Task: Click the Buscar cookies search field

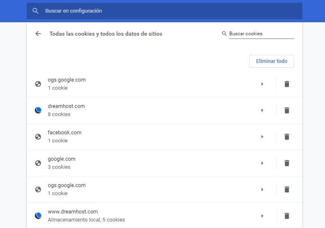Action: coord(261,34)
